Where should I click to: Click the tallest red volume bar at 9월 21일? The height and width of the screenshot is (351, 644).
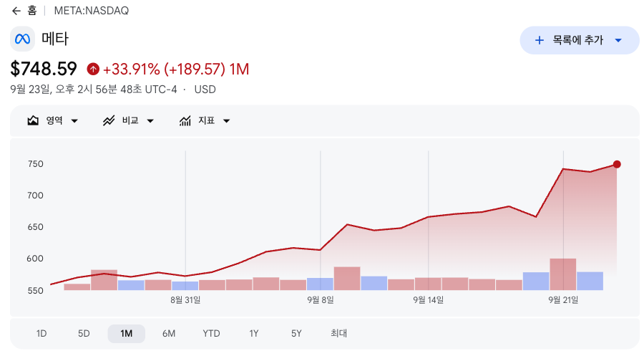click(563, 274)
